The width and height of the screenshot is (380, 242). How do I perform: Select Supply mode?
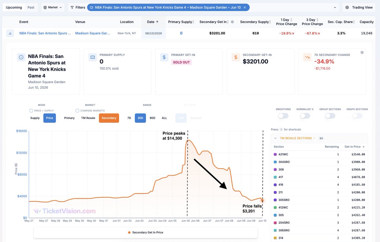pos(35,118)
